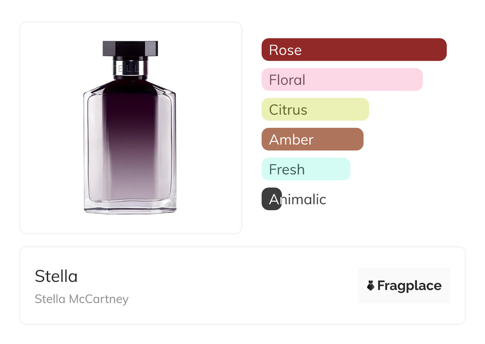This screenshot has width=485, height=344.
Task: Click the word Citrus in the yellow bar
Action: click(x=288, y=110)
